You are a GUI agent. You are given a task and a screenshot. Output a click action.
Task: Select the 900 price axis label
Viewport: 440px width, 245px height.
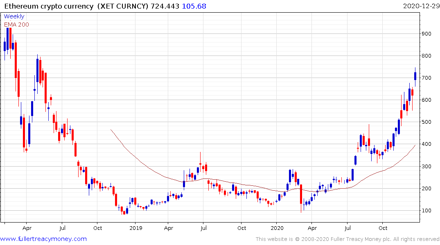pos(426,34)
